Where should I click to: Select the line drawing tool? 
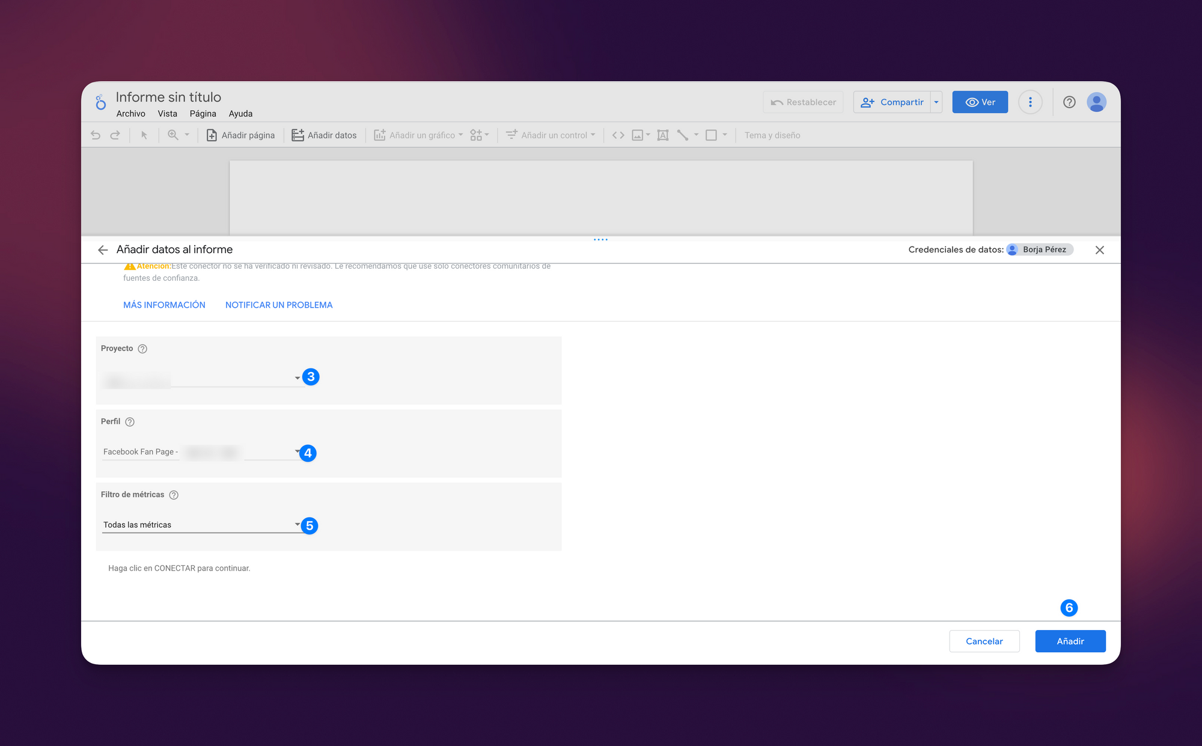coord(683,135)
